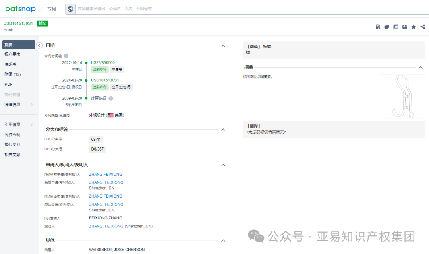Switch to the 附图 (13) tab
Image resolution: width=429 pixels, height=254 pixels.
tap(12, 74)
